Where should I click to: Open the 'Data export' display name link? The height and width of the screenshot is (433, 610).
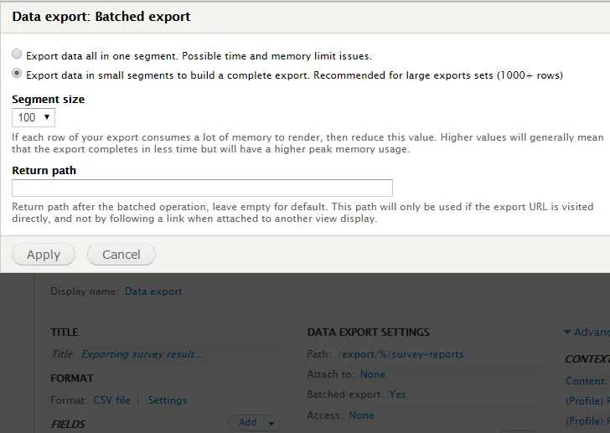pyautogui.click(x=153, y=291)
